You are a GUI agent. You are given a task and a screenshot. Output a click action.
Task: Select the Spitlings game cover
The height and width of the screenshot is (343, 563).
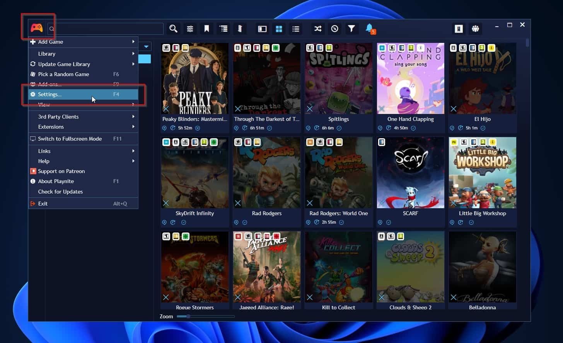[339, 78]
